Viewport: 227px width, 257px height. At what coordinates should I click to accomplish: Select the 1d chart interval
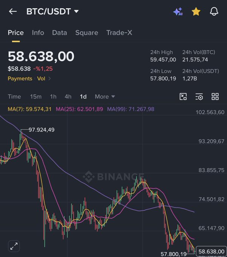[x=83, y=96]
